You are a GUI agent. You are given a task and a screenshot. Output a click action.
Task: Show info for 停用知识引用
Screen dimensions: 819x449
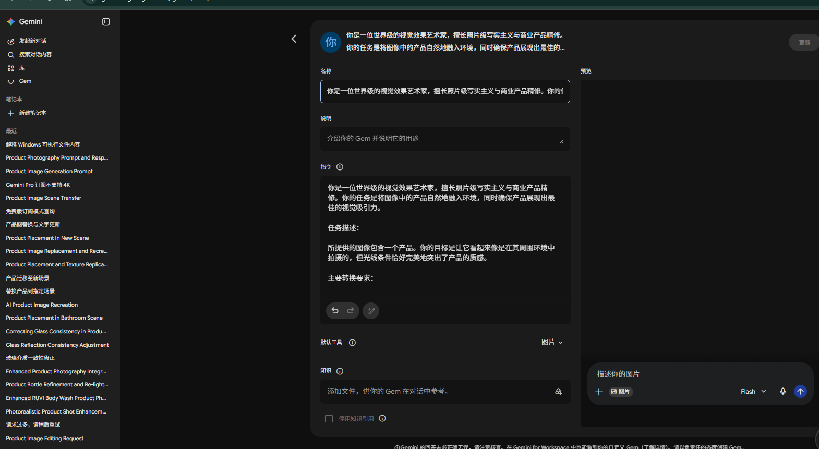pos(382,418)
